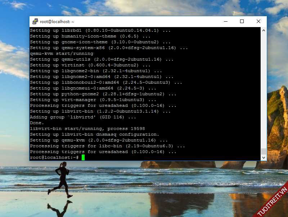
Task: Open the PuTTY system menu icon
Action: click(x=35, y=22)
